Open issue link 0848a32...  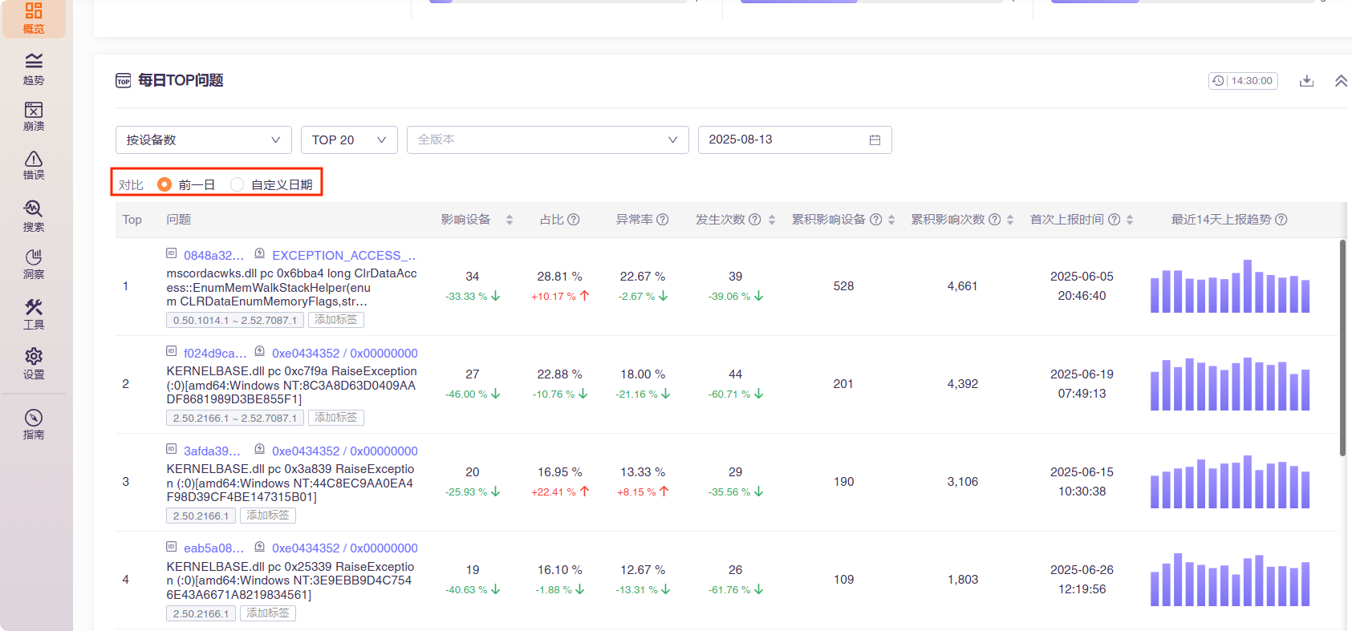click(213, 256)
